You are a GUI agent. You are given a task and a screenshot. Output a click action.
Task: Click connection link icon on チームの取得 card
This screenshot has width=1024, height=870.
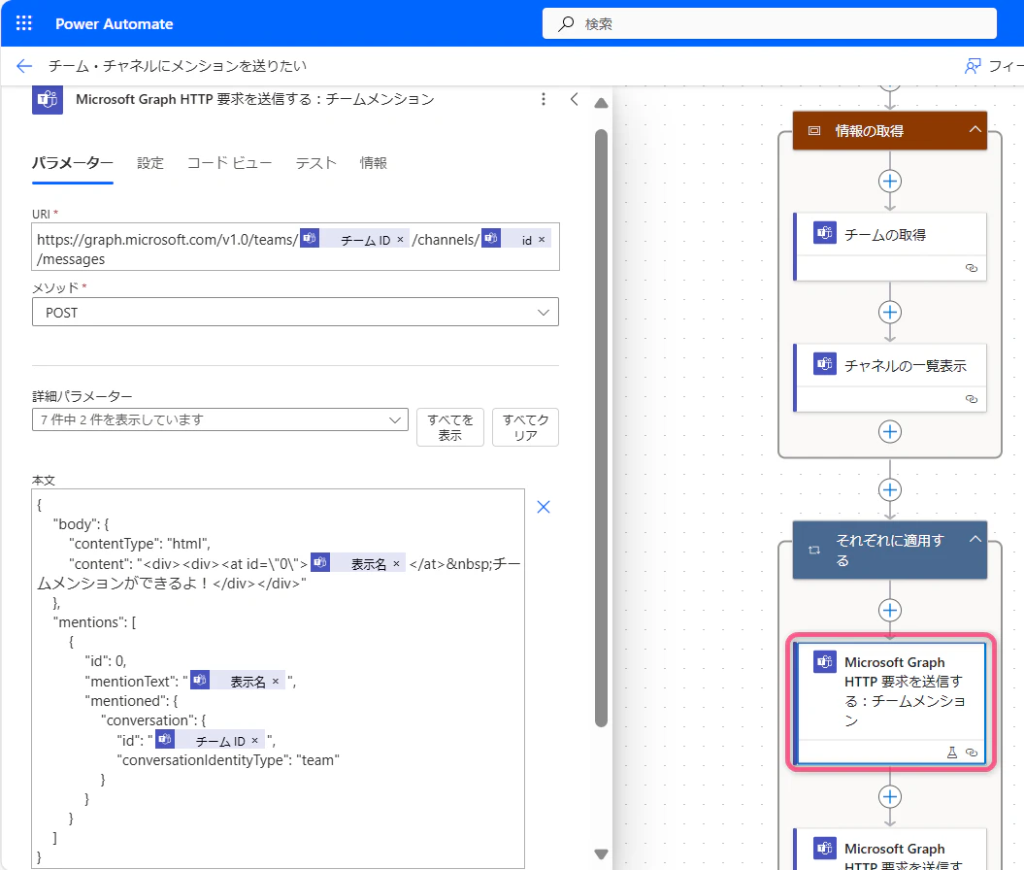(x=972, y=268)
